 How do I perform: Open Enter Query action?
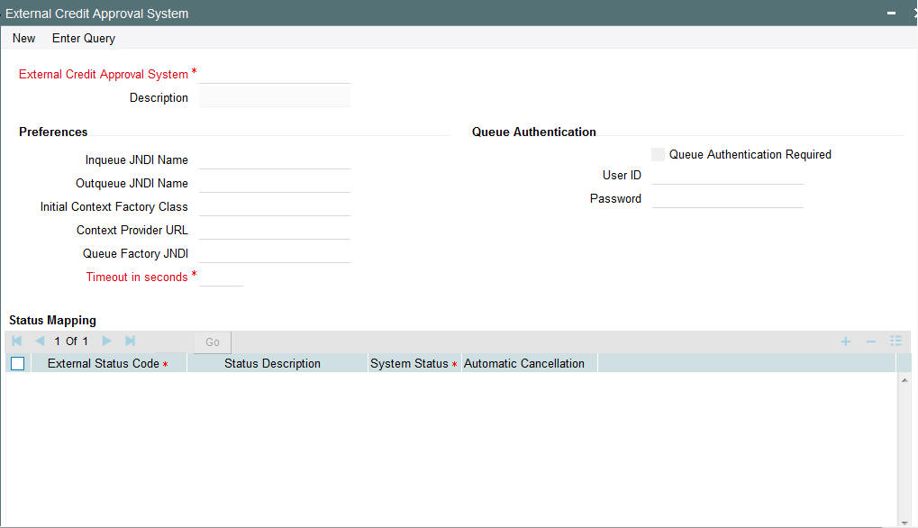click(84, 38)
